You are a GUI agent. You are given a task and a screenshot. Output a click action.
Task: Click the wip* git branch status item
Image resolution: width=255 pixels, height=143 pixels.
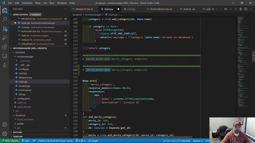(x=25, y=141)
